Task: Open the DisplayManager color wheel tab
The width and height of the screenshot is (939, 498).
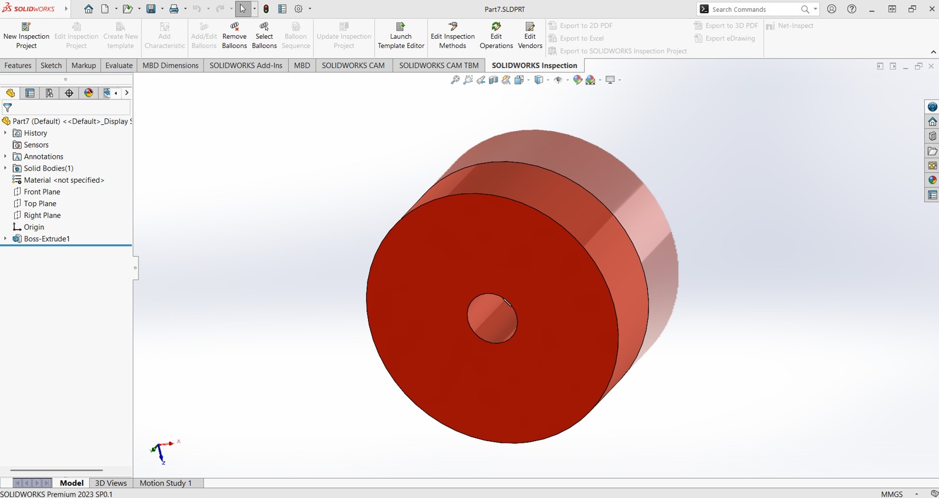Action: [89, 93]
